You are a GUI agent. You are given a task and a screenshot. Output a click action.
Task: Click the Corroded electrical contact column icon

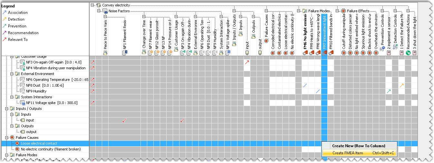coord(273,53)
